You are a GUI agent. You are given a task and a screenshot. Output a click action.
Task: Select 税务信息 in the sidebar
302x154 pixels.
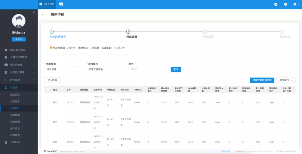15,108
